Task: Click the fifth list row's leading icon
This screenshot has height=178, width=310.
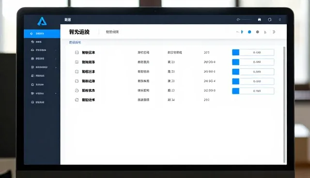Action: click(x=77, y=90)
